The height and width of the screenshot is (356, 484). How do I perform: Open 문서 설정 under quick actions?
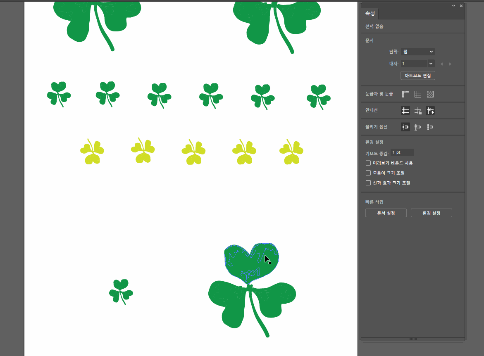click(x=386, y=213)
